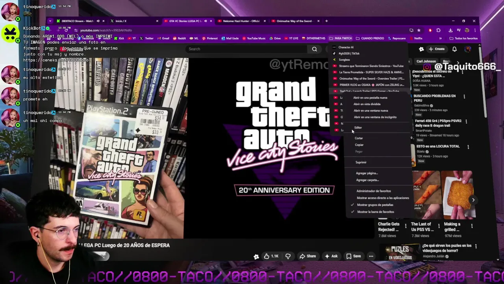
Task: Open Character AI bookmark in folder list
Action: (346, 47)
